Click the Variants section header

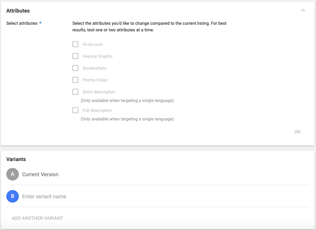[x=16, y=159]
